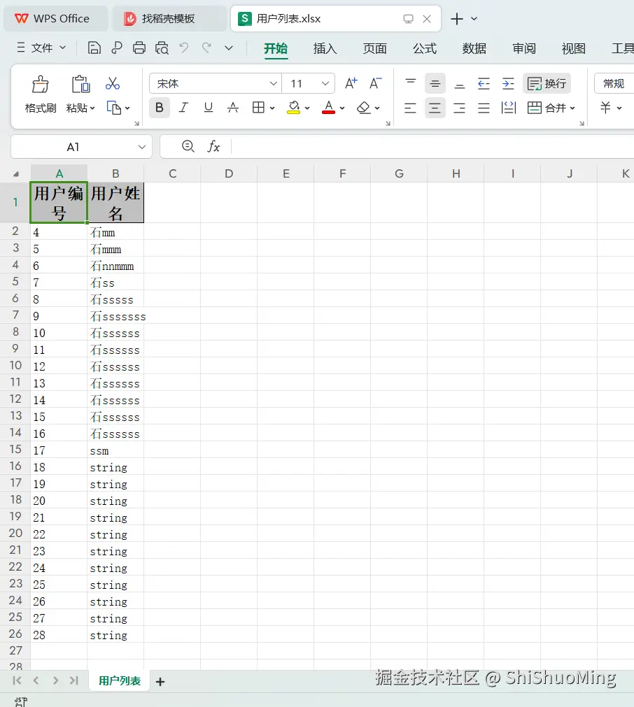Image resolution: width=634 pixels, height=707 pixels.
Task: Expand font color dropdown arrow
Action: (342, 108)
